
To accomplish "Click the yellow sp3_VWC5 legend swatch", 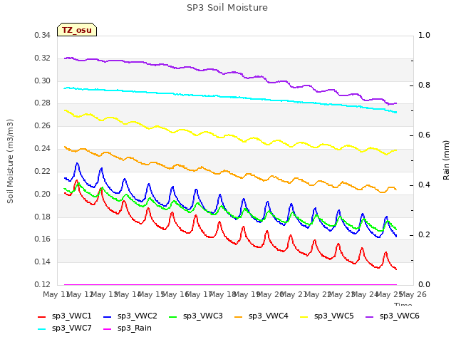I will pos(304,316).
